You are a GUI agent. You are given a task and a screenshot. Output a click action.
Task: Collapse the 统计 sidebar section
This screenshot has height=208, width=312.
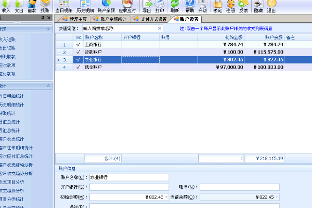tap(49, 85)
